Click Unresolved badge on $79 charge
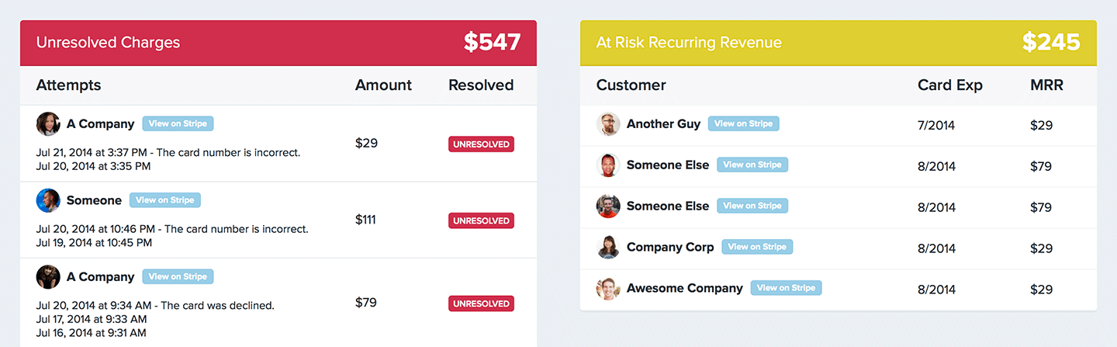The width and height of the screenshot is (1117, 347). coord(481,304)
